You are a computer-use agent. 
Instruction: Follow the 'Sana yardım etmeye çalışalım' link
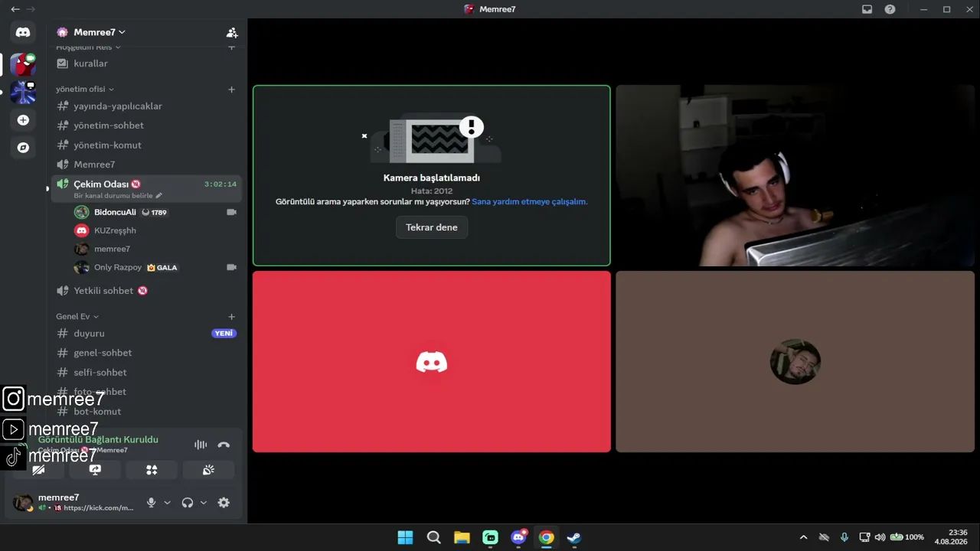[530, 202]
